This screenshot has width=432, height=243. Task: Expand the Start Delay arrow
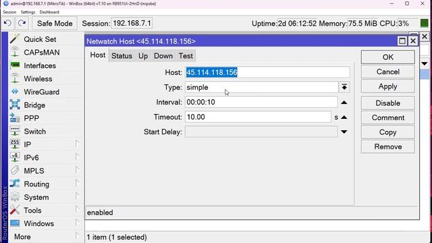click(344, 132)
